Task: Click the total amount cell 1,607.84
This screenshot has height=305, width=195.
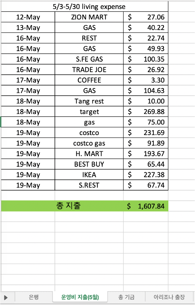Action: tap(146, 206)
